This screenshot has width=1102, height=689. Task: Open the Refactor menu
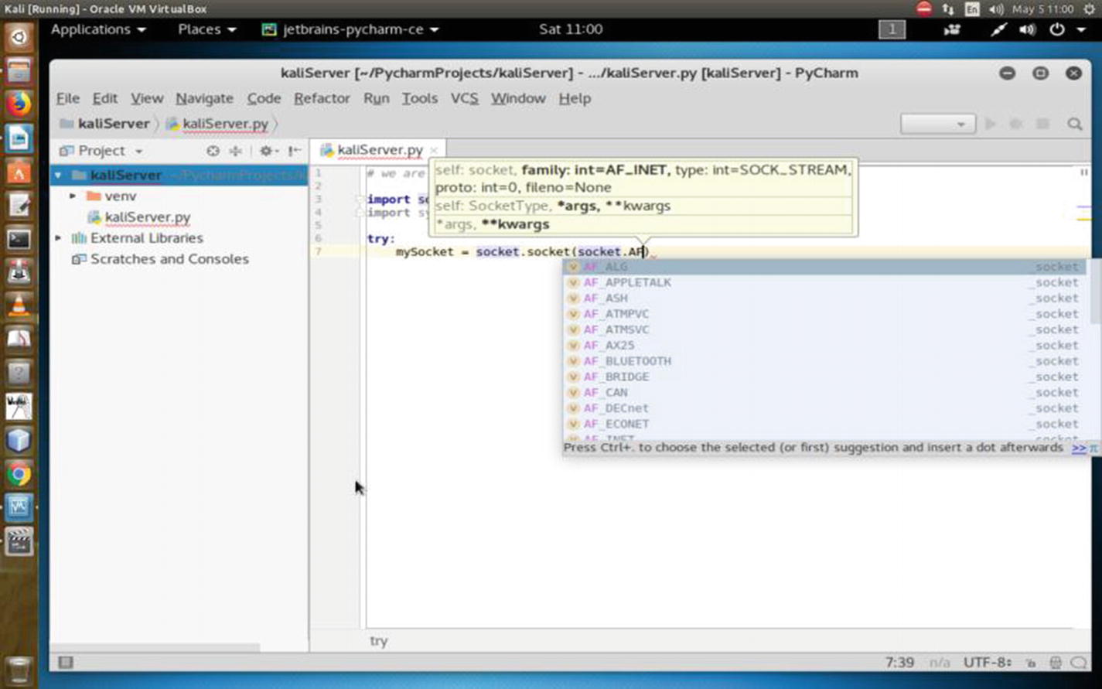(x=322, y=98)
